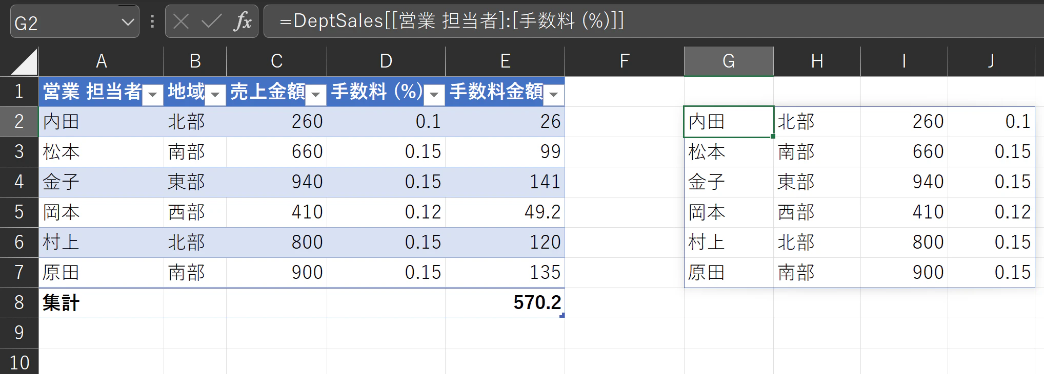1044x374 pixels.
Task: Open the 営業 担当者 filter dropdown
Action: point(152,95)
